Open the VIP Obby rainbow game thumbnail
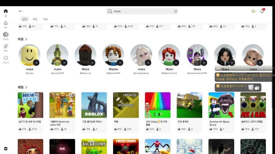This screenshot has height=154, width=275. tap(158, 105)
